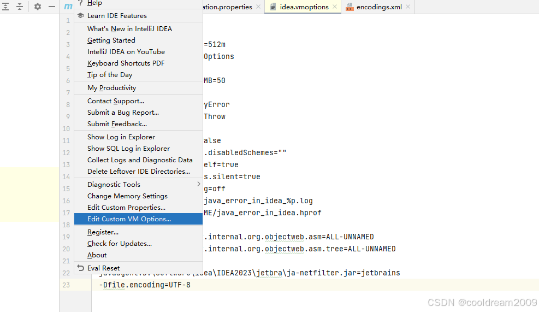Select Check for Updates
This screenshot has width=539, height=312.
138,244
